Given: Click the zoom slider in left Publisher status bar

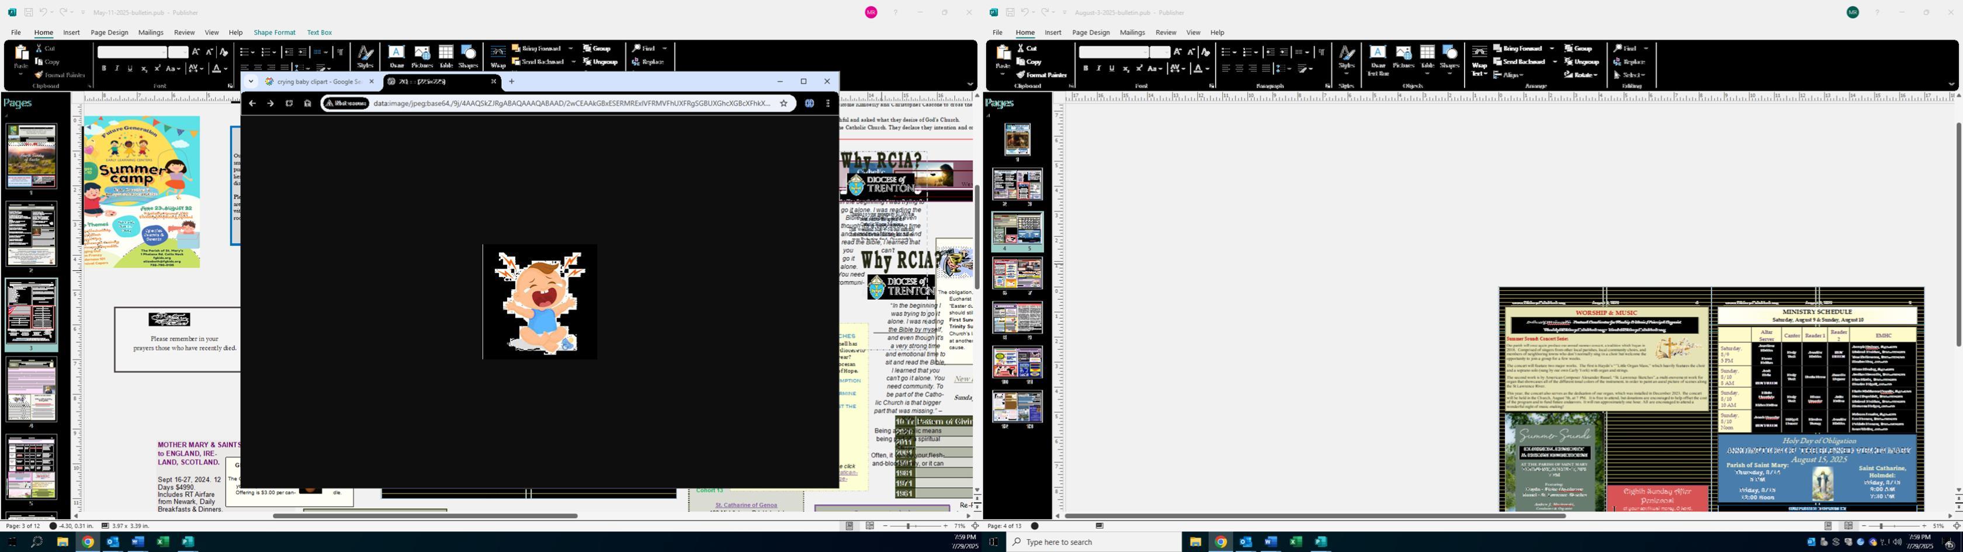Looking at the screenshot, I should pyautogui.click(x=915, y=526).
